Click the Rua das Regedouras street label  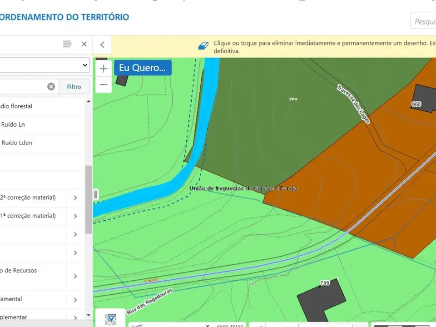point(149,302)
